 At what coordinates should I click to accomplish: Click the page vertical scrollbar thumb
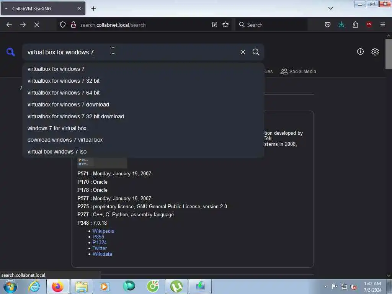pyautogui.click(x=389, y=54)
